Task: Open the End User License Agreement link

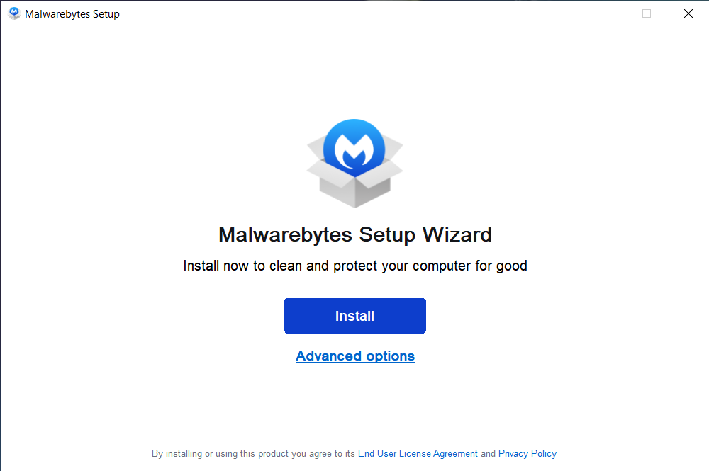Action: [x=418, y=454]
